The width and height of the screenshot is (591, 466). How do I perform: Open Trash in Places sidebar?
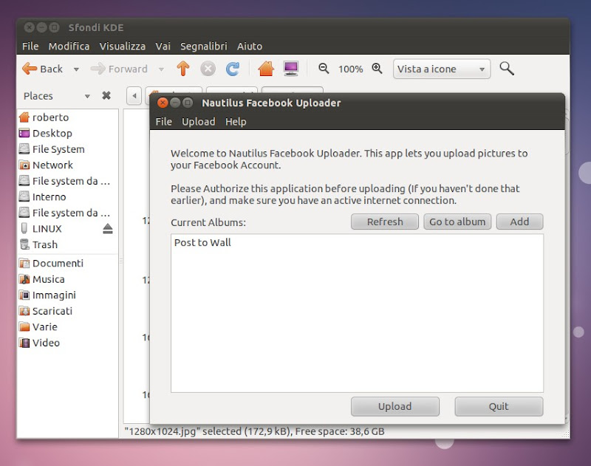tap(68, 244)
